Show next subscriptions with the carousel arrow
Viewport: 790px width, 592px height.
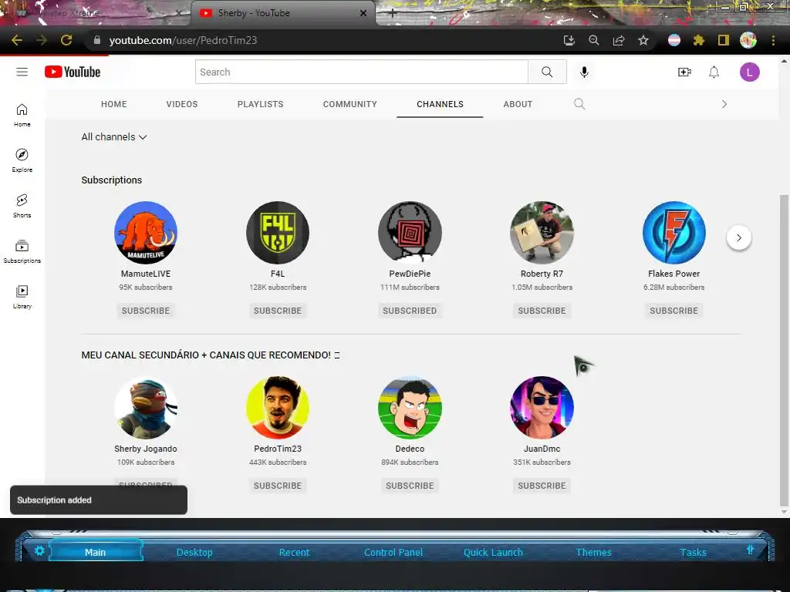coord(738,237)
